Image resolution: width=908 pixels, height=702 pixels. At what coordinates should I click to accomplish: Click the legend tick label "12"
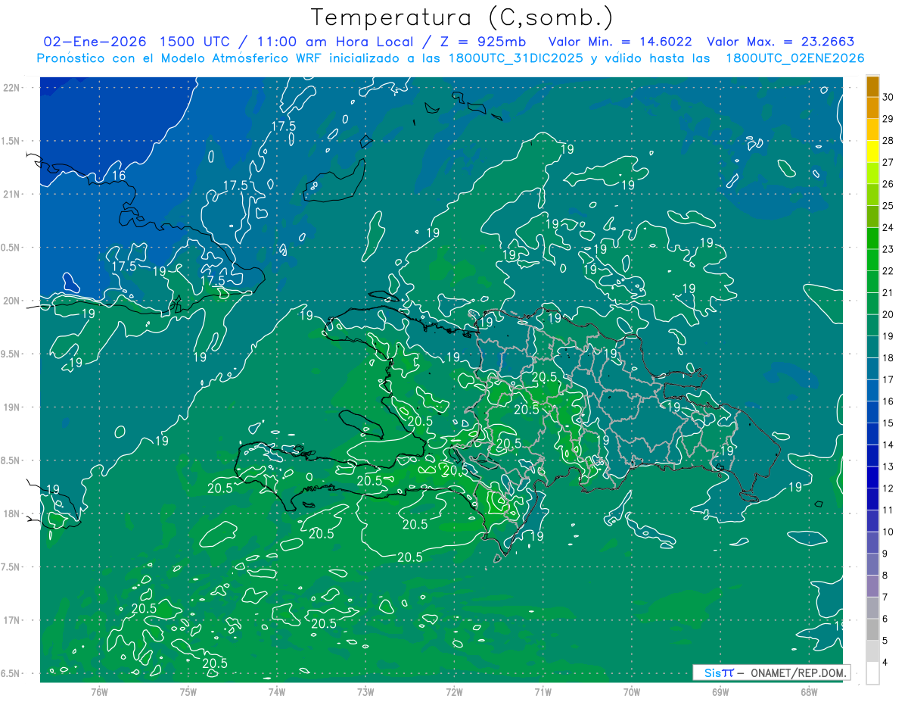888,488
